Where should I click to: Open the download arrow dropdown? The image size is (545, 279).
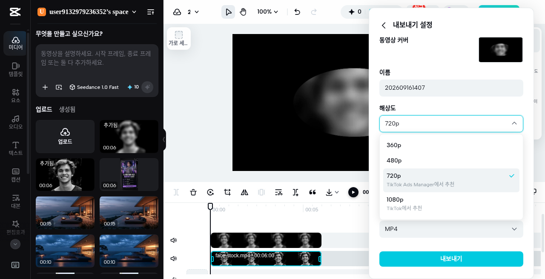(x=332, y=192)
